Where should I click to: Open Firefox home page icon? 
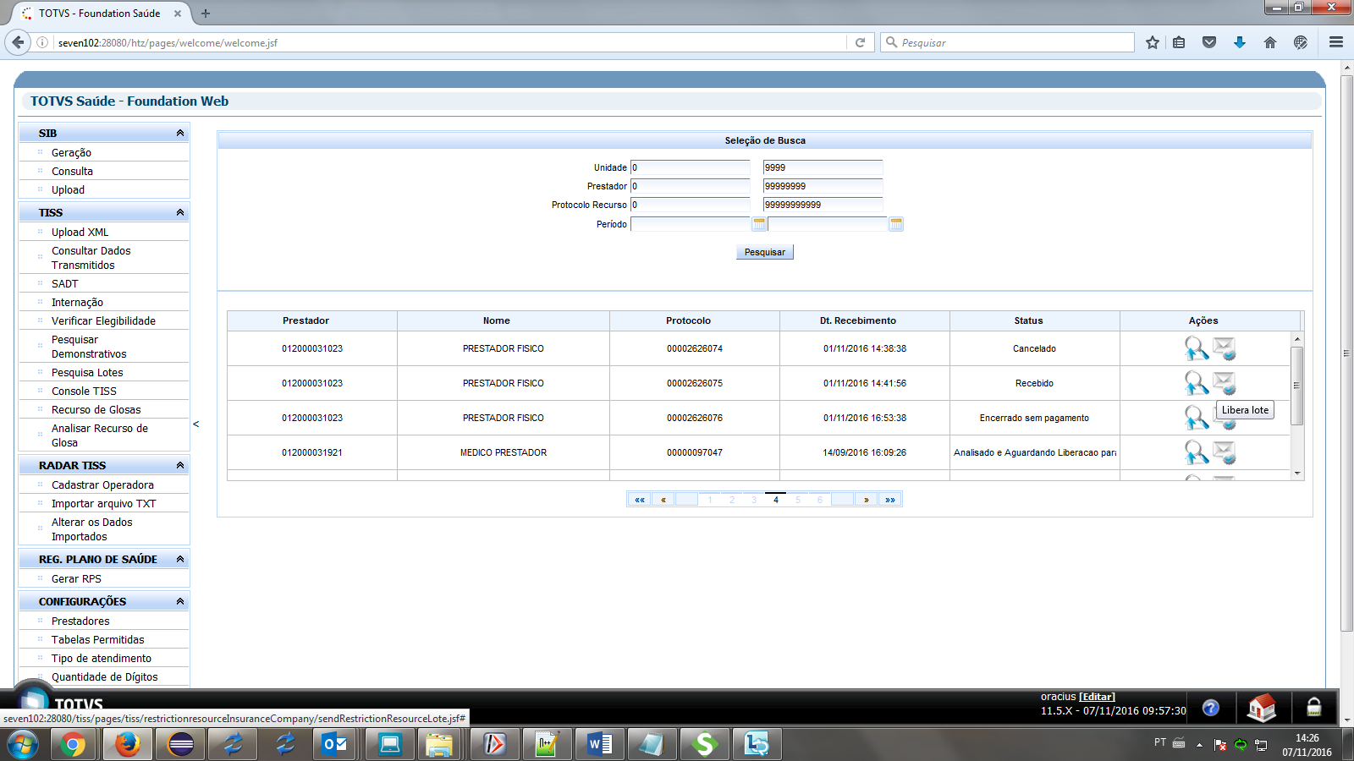[x=1270, y=42]
